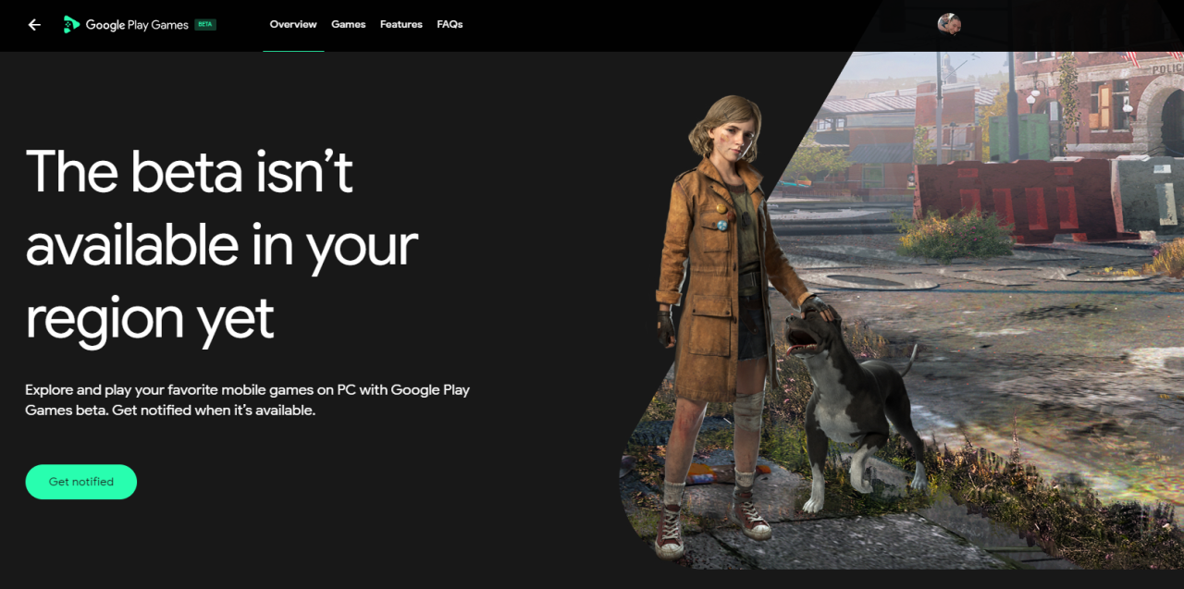Screen dimensions: 1184x589
Task: Click the girl's face in hero image
Action: 731,136
